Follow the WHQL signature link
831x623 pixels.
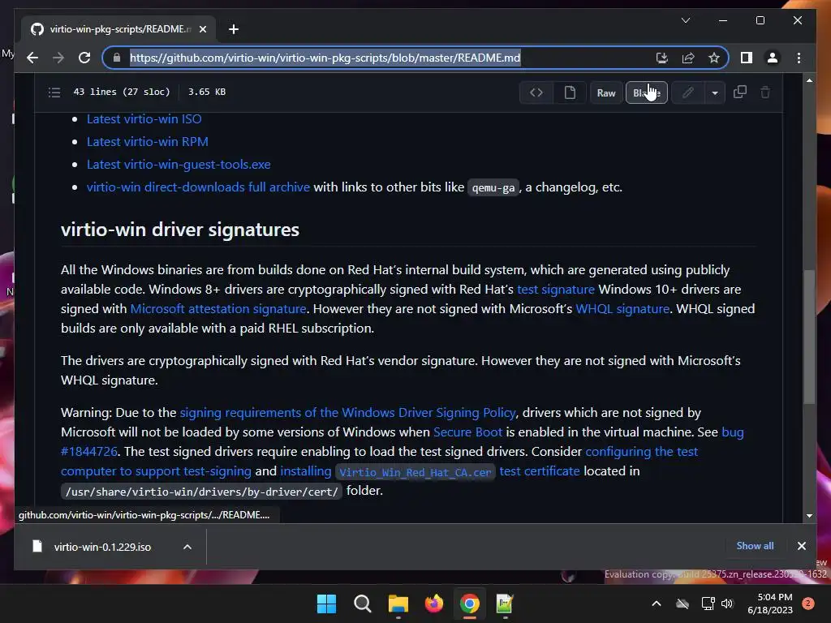pos(622,309)
